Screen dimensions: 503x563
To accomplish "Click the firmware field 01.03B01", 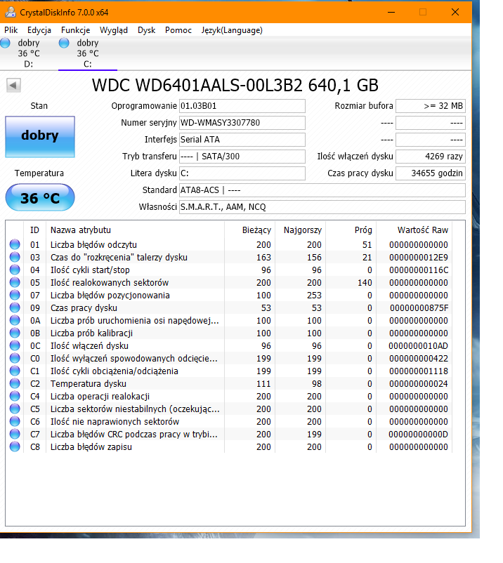I will tap(242, 106).
